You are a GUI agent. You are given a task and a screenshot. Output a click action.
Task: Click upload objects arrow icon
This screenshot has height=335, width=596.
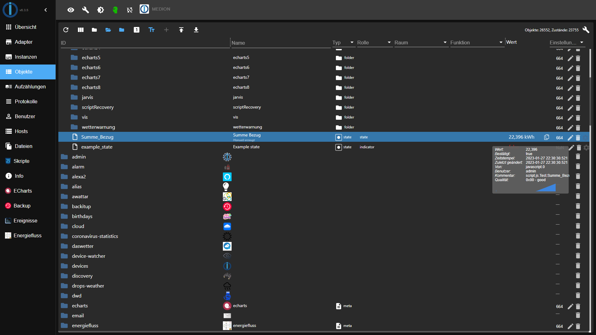point(181,30)
